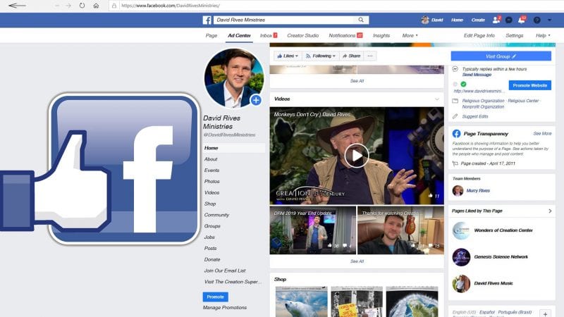
Task: Open friend requests icon in header
Action: (496, 20)
